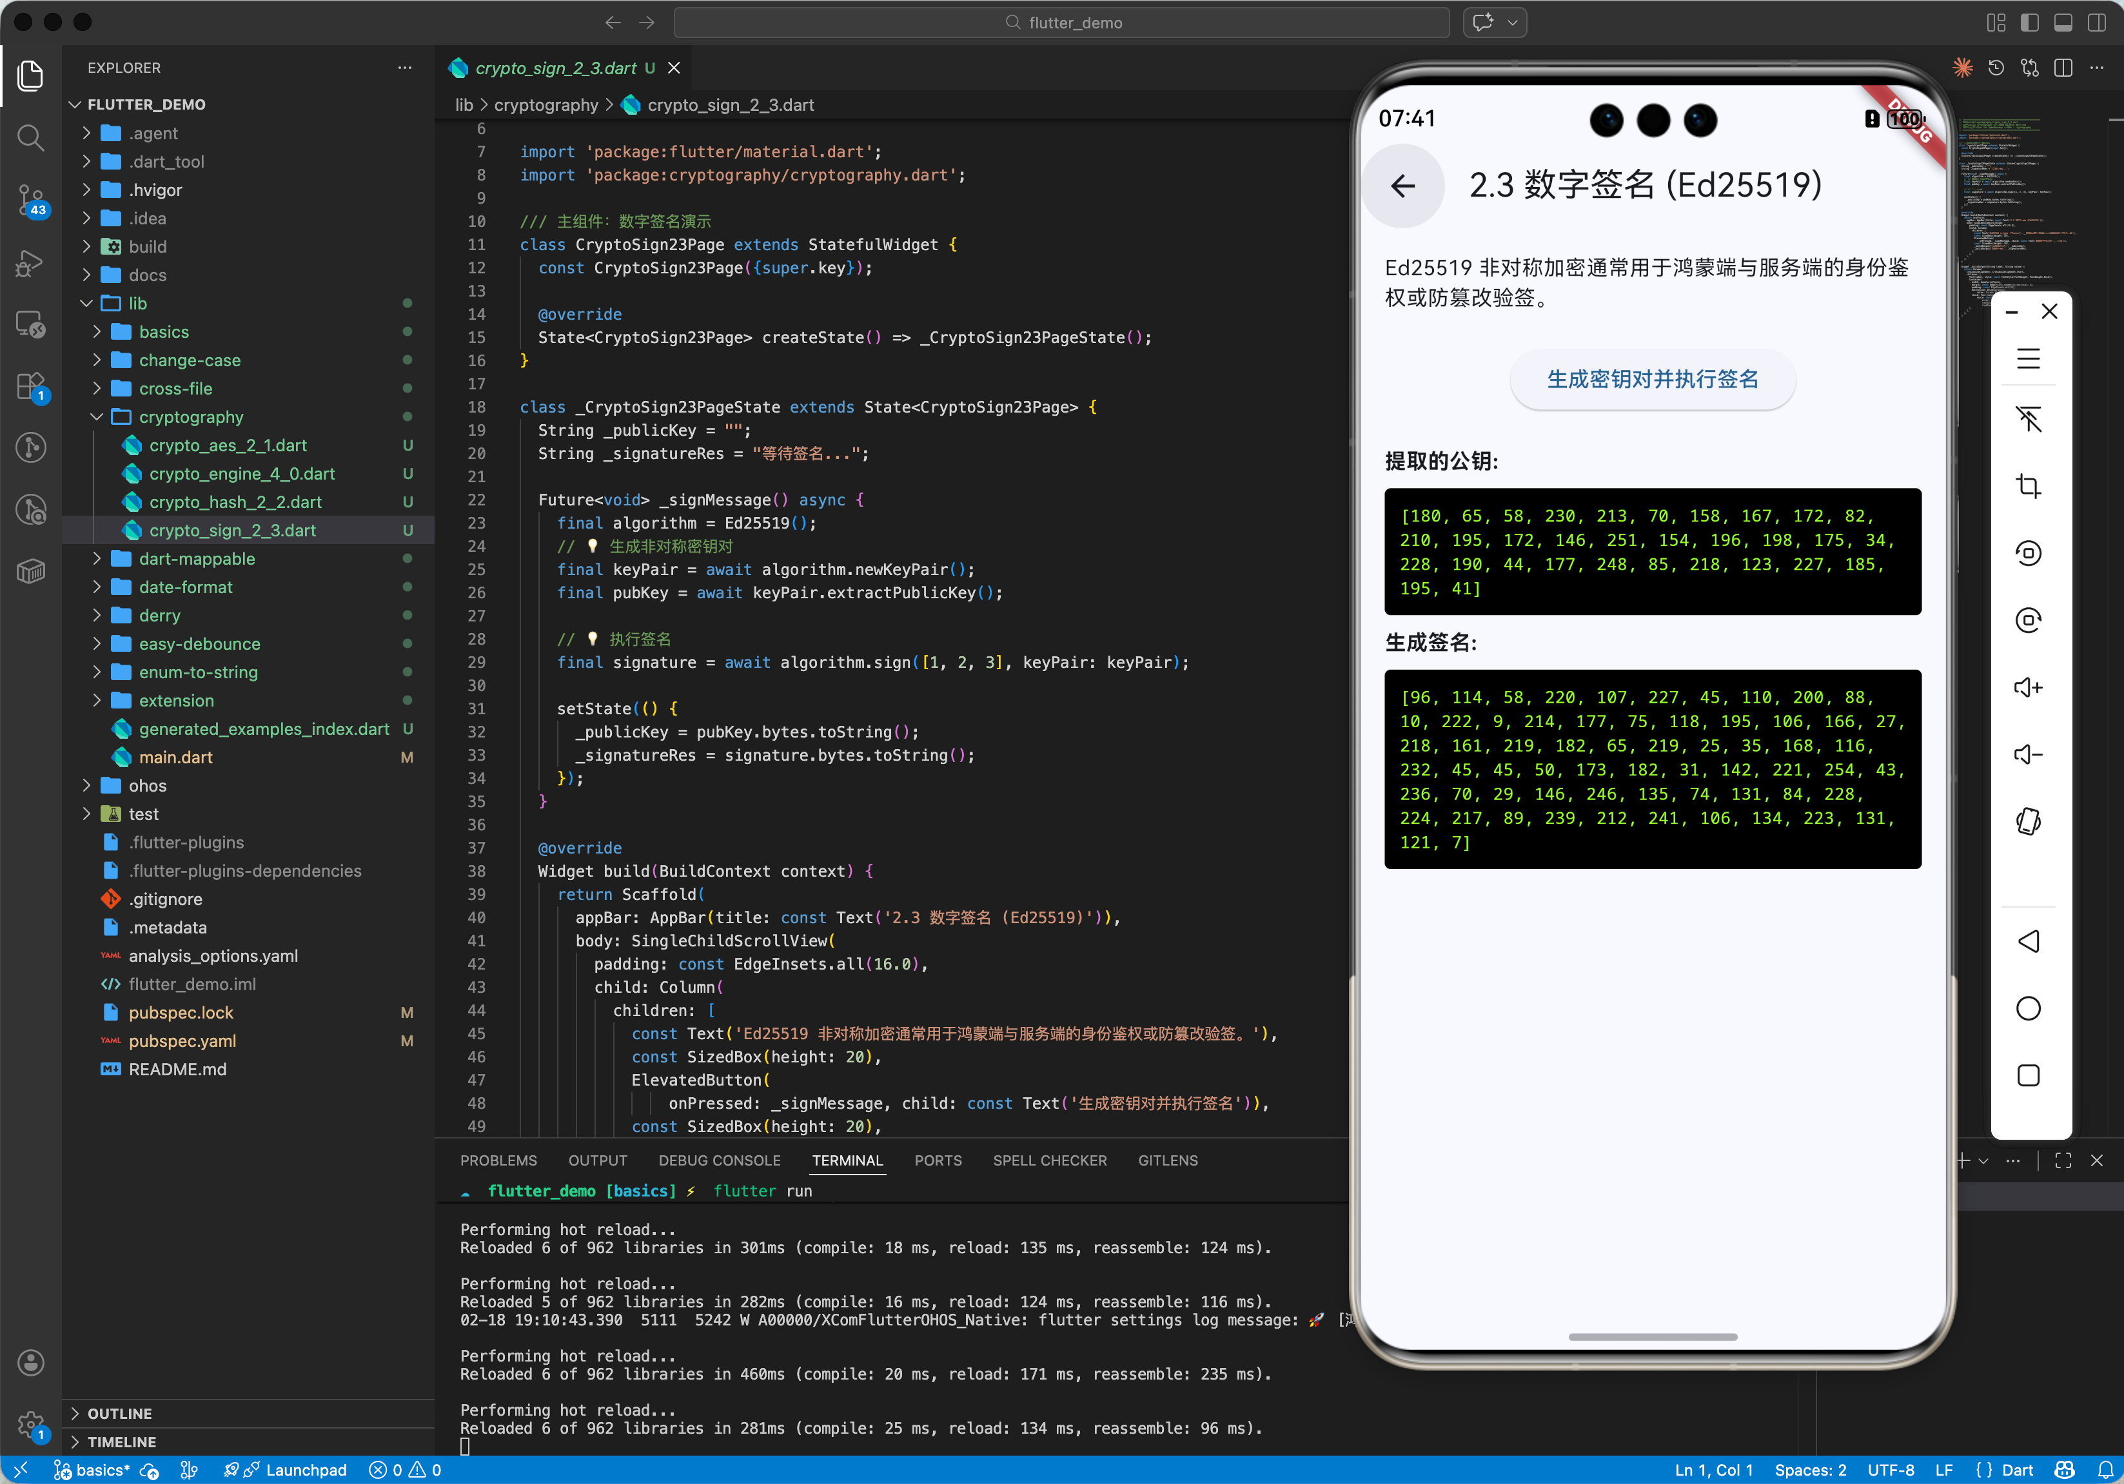Switch to the DEBUG CONSOLE tab
Image resolution: width=2124 pixels, height=1484 pixels.
719,1160
